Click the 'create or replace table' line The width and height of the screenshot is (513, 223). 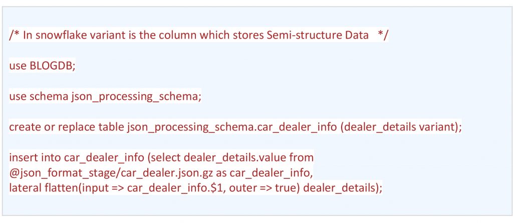pos(235,127)
